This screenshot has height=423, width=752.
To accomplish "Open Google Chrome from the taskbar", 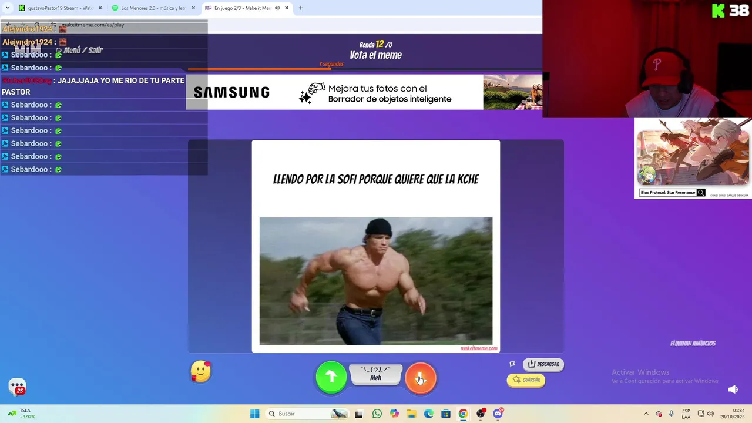I will [463, 414].
